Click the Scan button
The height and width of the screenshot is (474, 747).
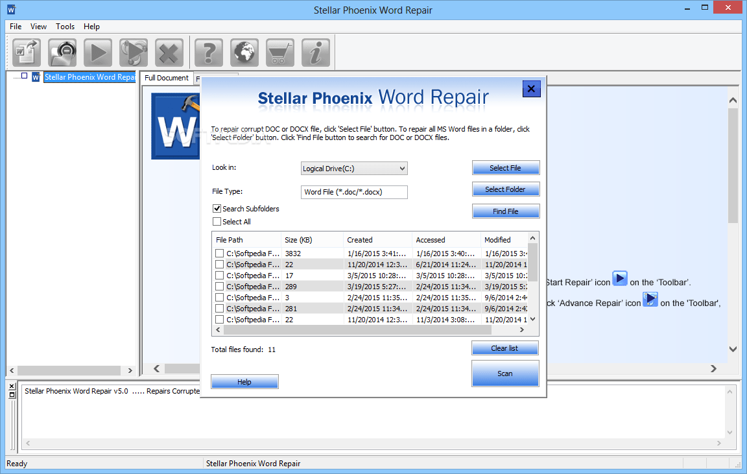click(x=505, y=373)
